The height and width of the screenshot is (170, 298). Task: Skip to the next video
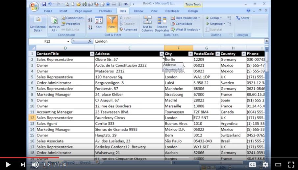coord(23,164)
